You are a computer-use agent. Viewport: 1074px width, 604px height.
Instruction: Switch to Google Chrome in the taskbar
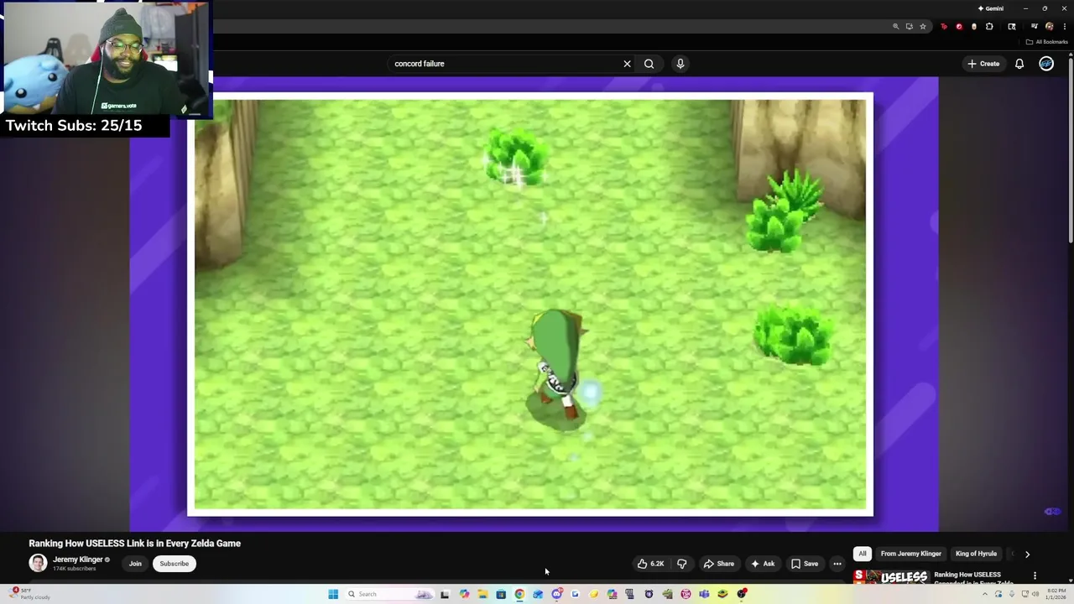[x=519, y=594]
